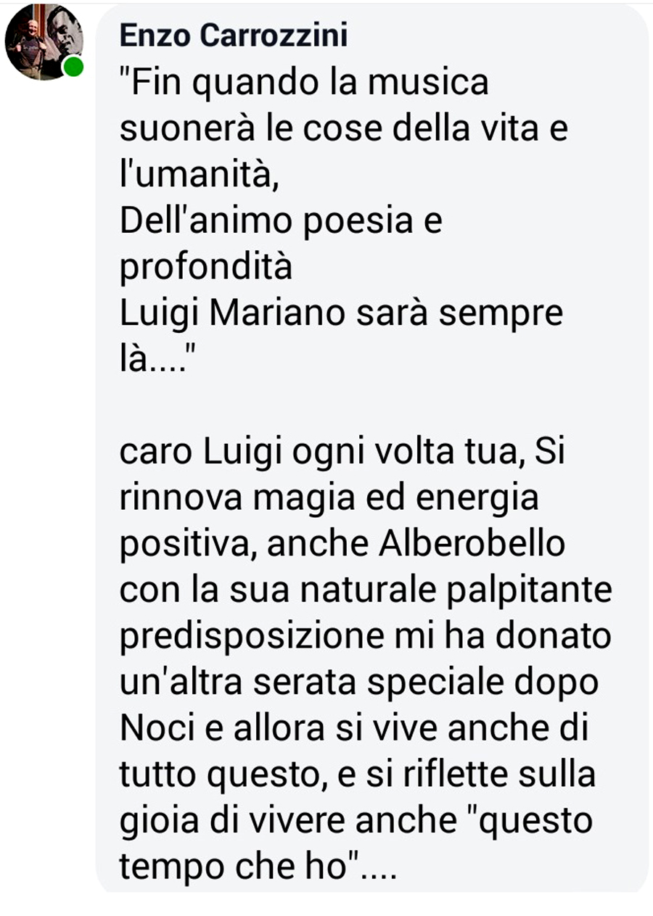This screenshot has height=916, width=653.
Task: Click the line "Dell'animo poesia e"
Action: [x=280, y=222]
